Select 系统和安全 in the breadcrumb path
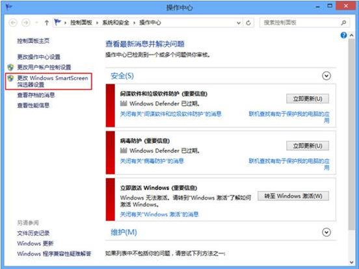The image size is (359, 269). click(x=116, y=23)
